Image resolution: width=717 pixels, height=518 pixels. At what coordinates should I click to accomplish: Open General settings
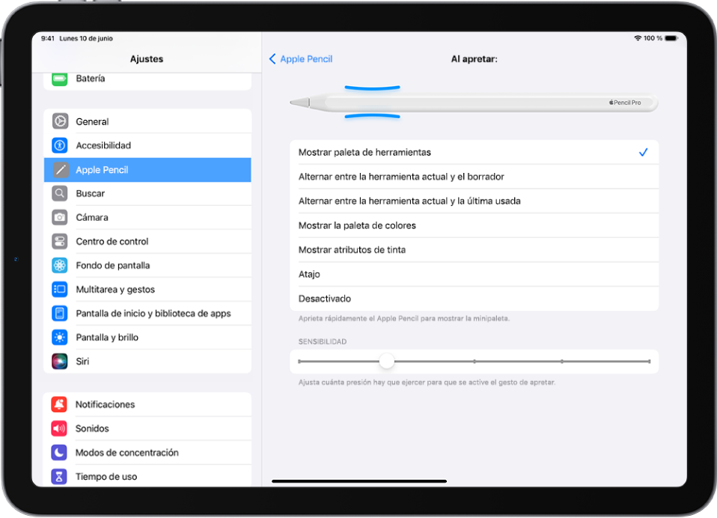[x=147, y=121]
